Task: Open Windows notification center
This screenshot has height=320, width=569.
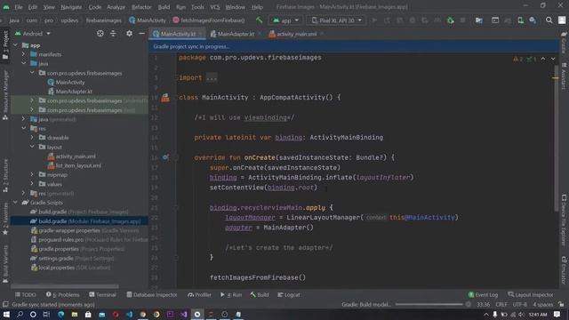Action: tap(557, 314)
